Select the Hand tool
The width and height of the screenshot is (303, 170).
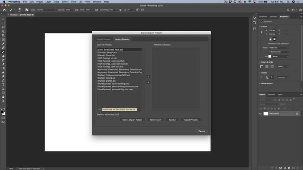tap(3, 97)
